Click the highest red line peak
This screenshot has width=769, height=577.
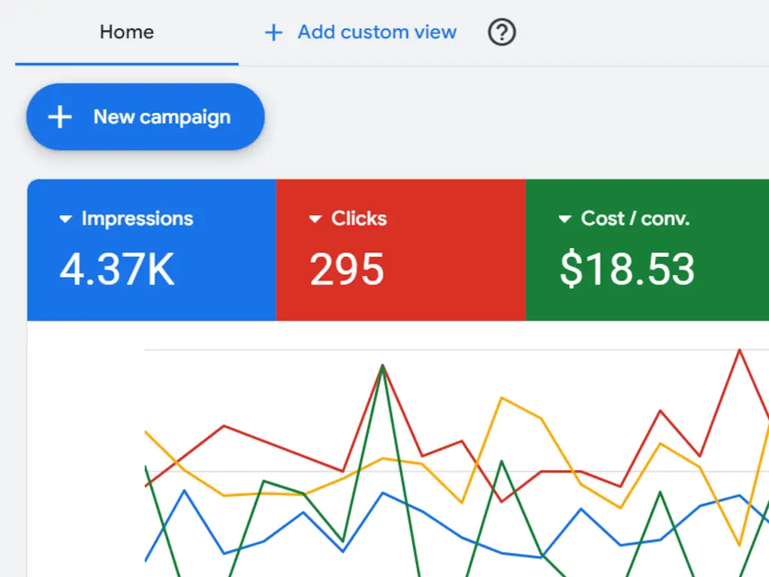pos(739,350)
